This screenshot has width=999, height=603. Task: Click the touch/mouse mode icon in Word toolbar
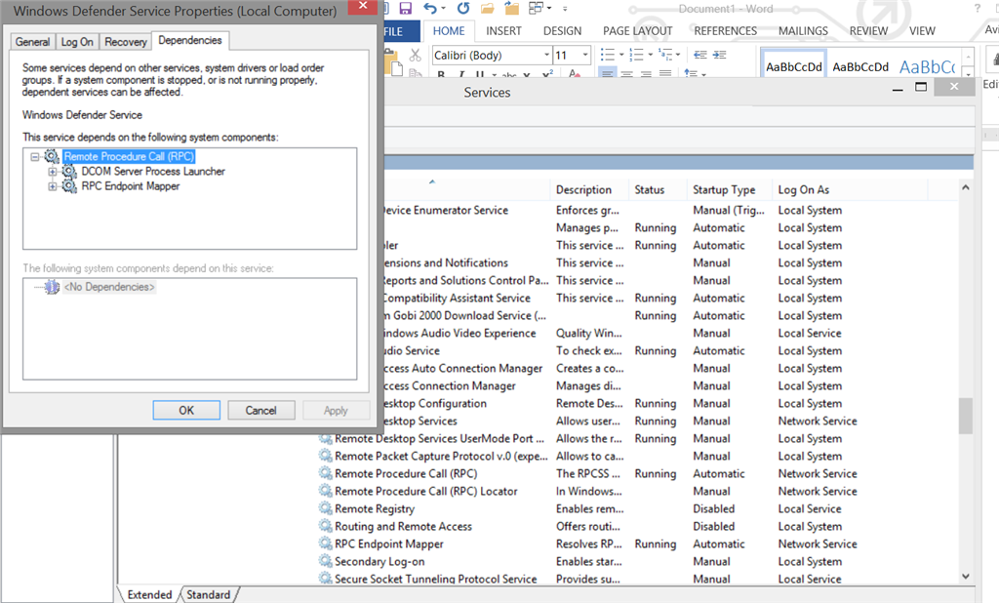536,8
